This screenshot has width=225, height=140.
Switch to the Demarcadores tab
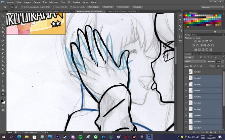(205, 54)
